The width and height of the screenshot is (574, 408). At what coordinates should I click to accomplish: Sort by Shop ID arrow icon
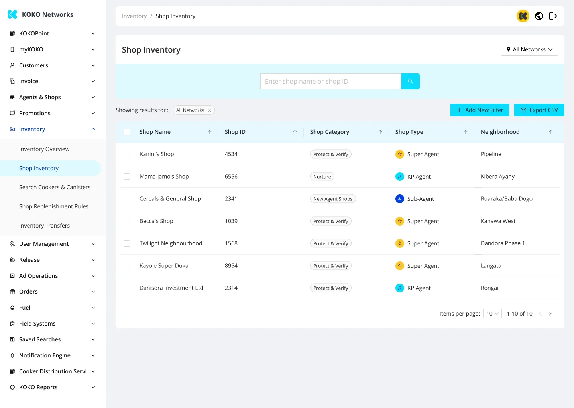(x=295, y=132)
